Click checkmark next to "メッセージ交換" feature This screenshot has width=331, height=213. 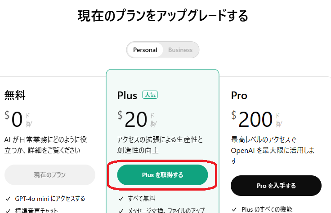pos(121,210)
